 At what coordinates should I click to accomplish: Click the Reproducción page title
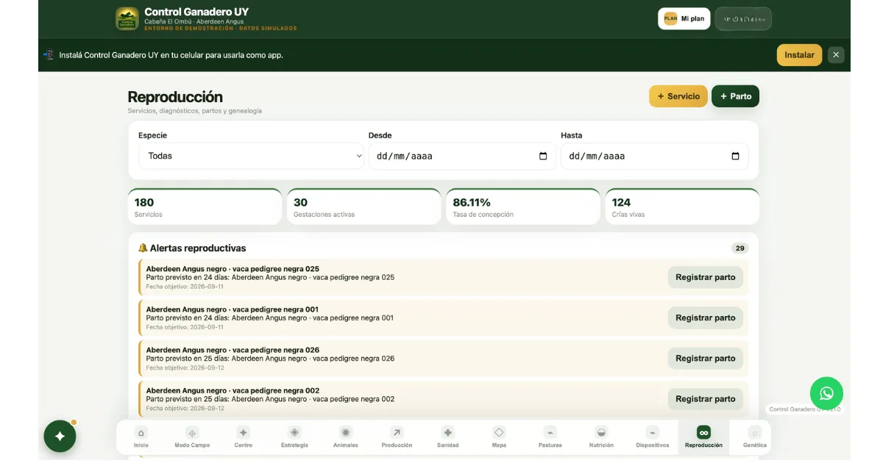click(175, 97)
